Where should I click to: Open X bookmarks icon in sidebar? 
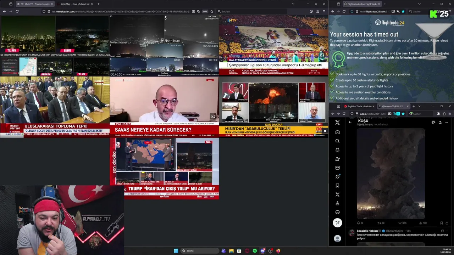click(337, 185)
